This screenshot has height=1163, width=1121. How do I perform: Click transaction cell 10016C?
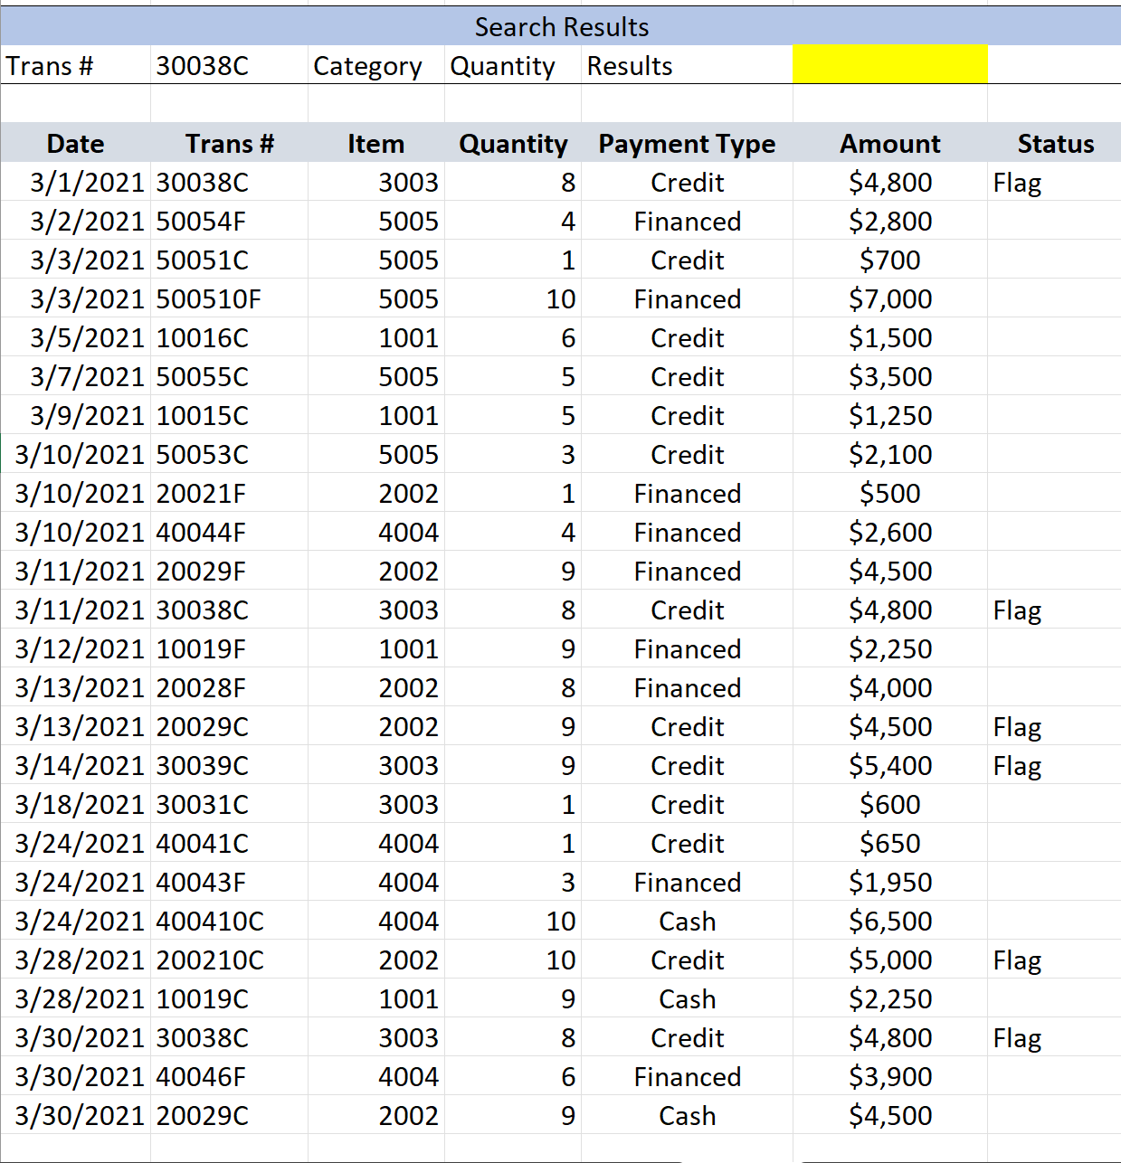229,337
